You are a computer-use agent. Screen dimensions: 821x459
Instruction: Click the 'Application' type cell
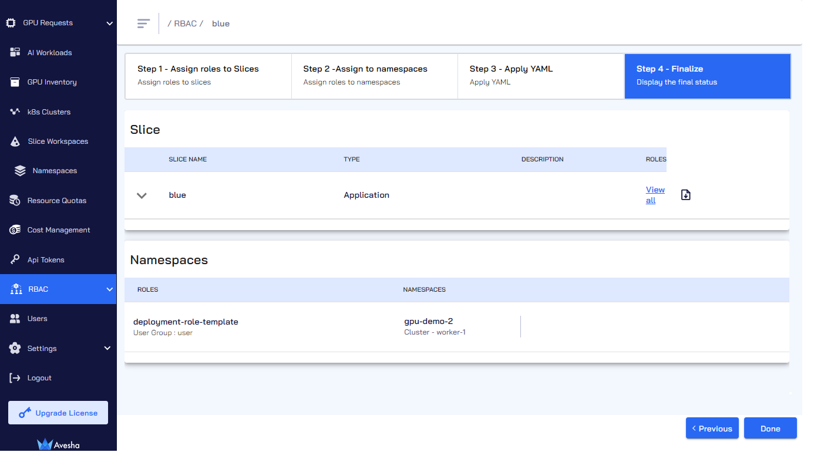click(x=366, y=195)
